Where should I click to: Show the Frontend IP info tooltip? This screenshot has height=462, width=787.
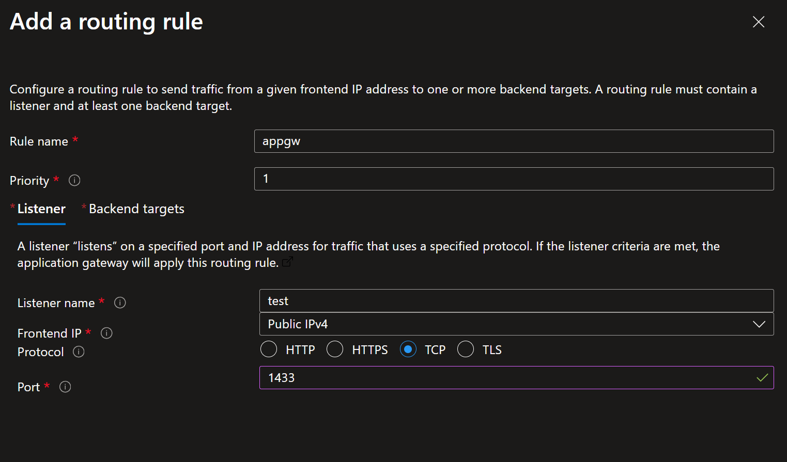pos(106,333)
